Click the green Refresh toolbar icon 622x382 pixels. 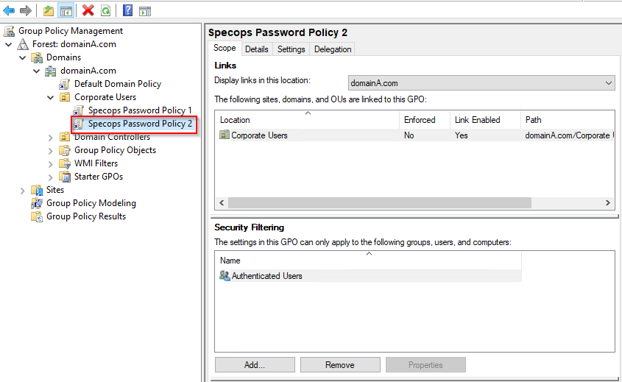coord(105,11)
